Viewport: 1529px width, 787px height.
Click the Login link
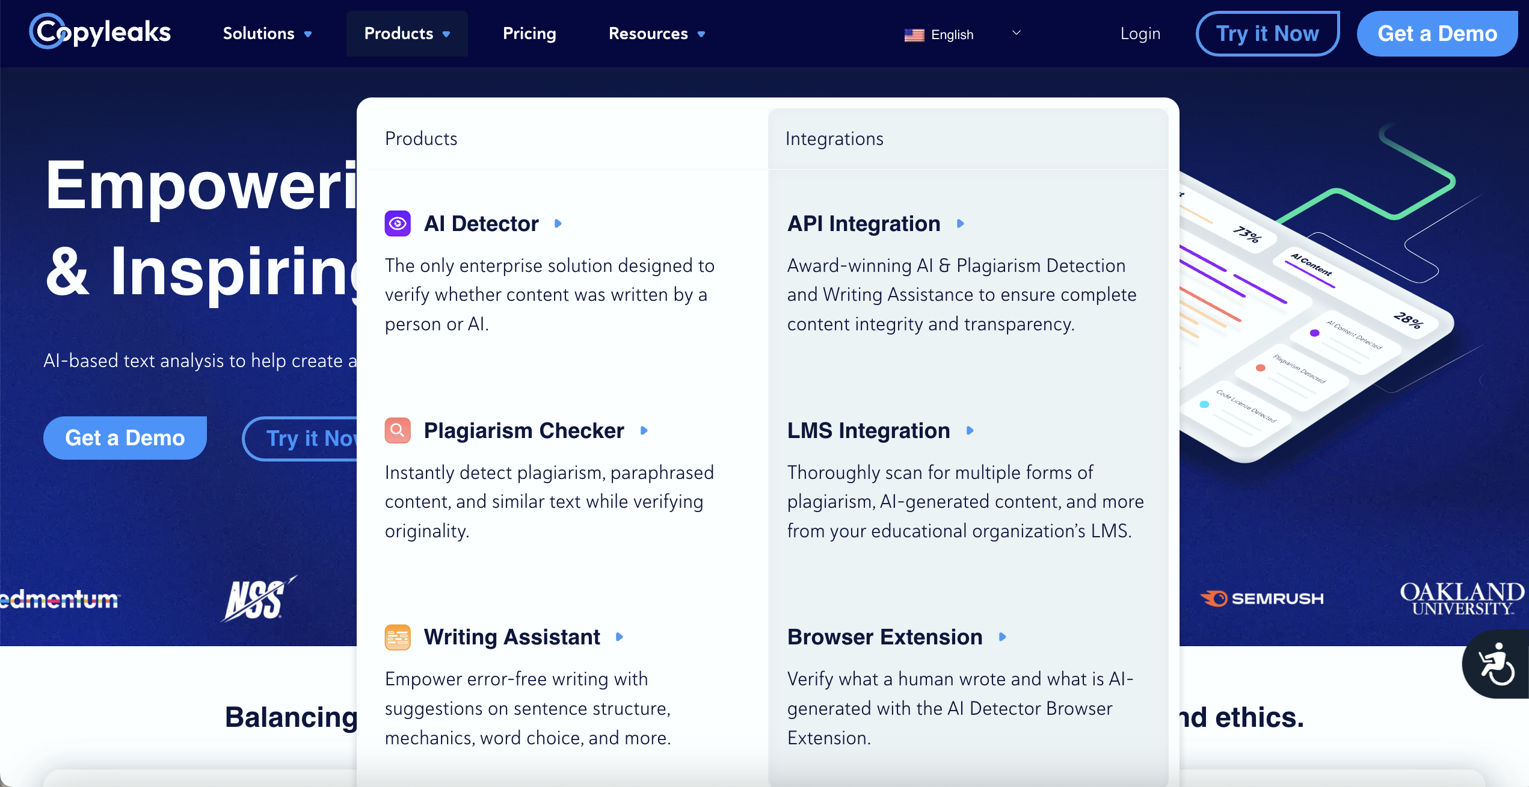(x=1140, y=34)
